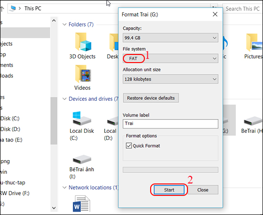This screenshot has height=215, width=263.
Task: Select Disk (D:) in navigation pane
Action: 10,129
